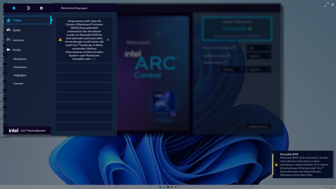Screen dimensions: 336x189
Task: Collapse sidebar using the stacked-lines menu icon
Action: [29, 8]
